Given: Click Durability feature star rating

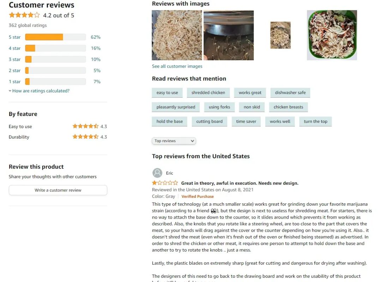Looking at the screenshot, I should click(x=85, y=136).
